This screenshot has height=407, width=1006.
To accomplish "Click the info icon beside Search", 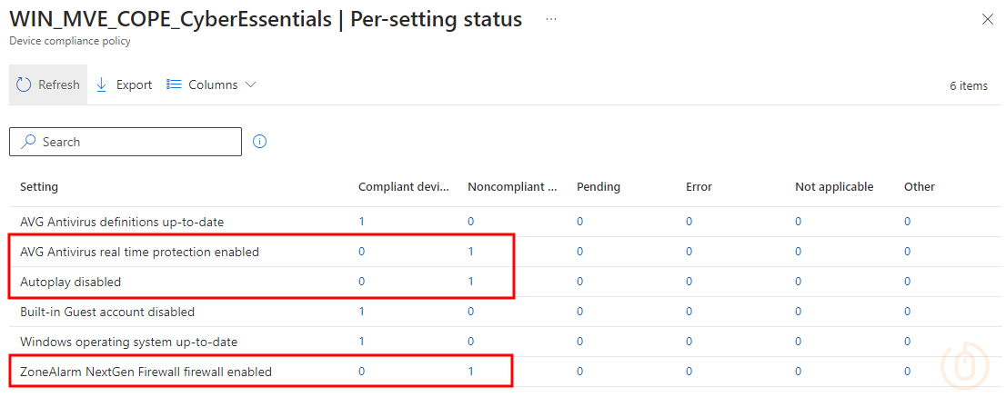I will pos(260,142).
